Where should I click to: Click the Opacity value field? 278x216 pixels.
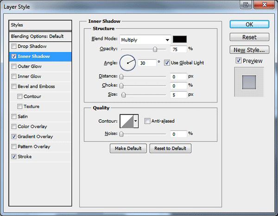pyautogui.click(x=178, y=49)
